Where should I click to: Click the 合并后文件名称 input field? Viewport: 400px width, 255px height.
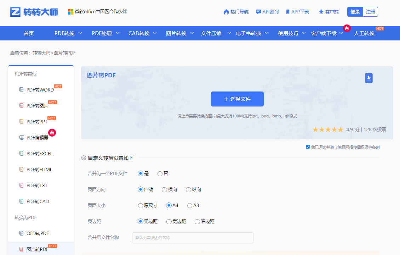193,238
